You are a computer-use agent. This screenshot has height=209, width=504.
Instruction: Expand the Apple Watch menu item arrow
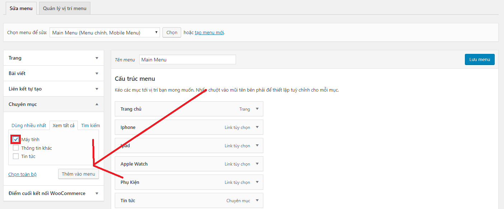[x=257, y=164]
